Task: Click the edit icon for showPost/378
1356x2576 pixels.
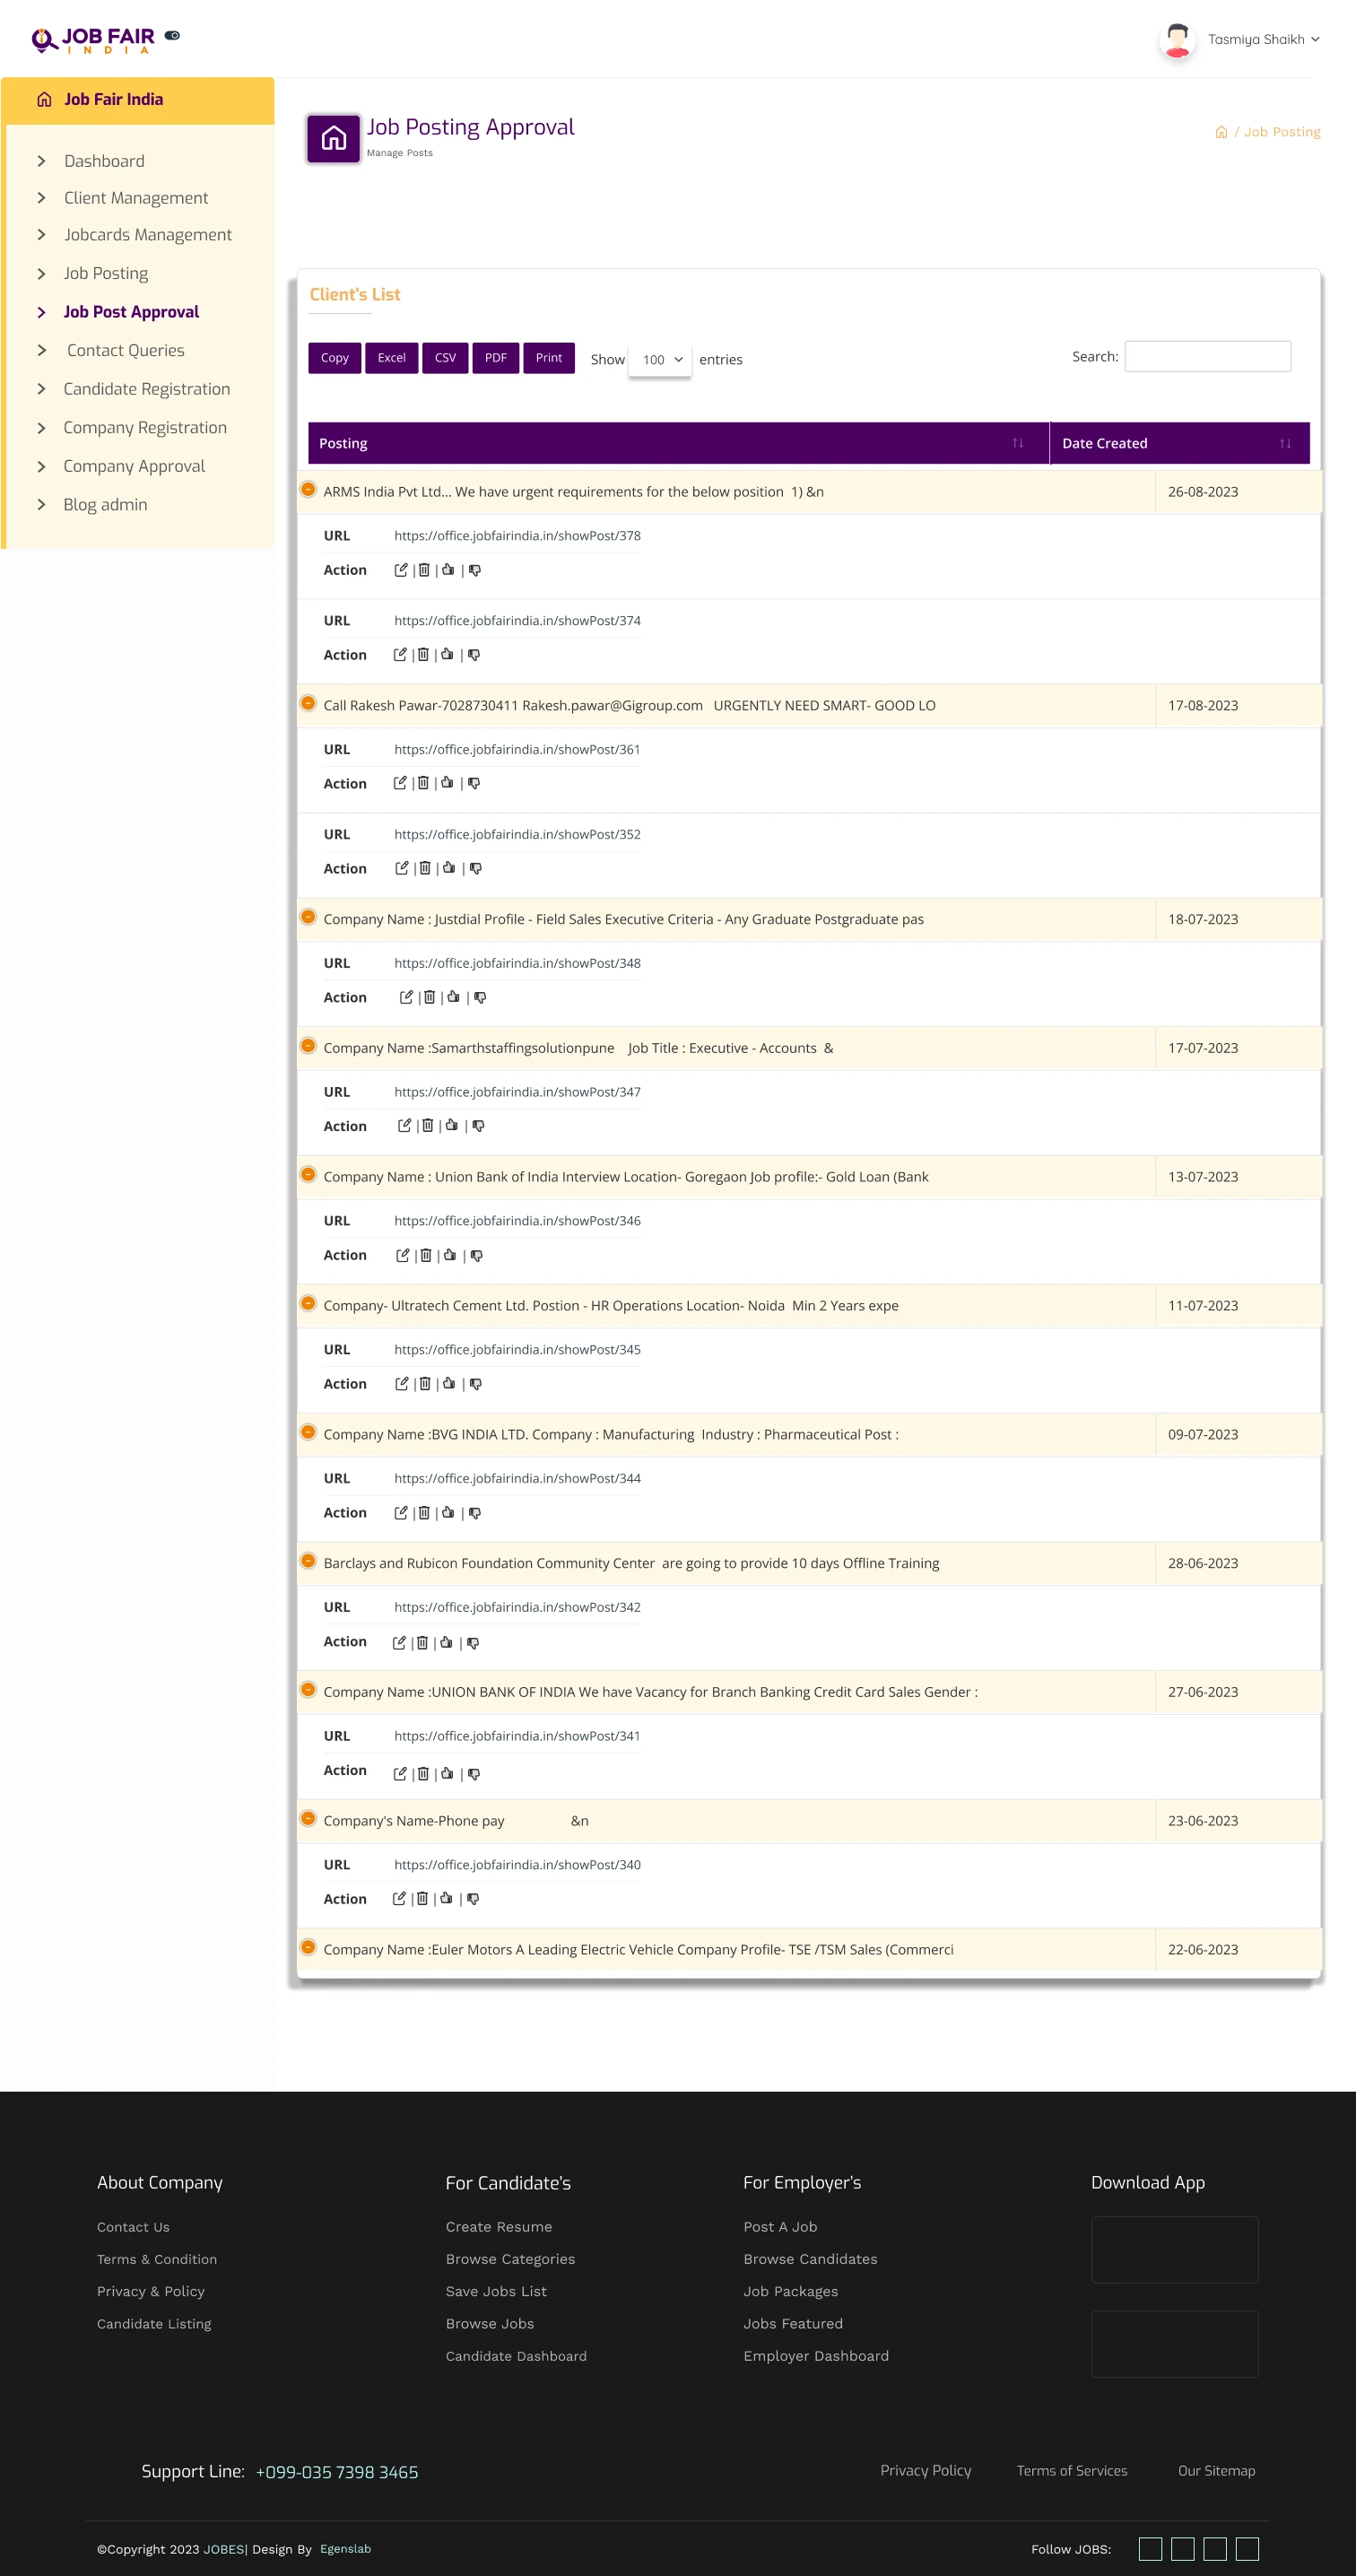Action: 401,570
